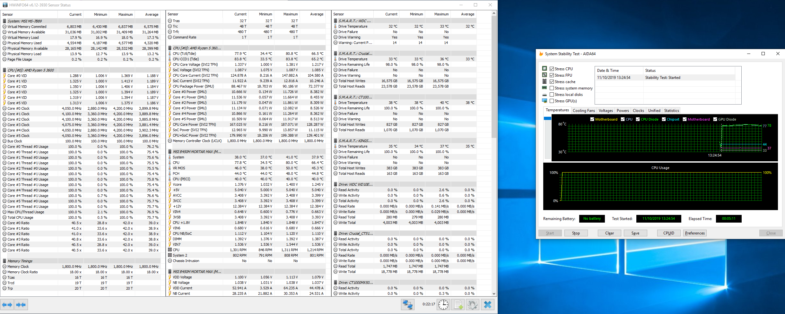Click the AIDA64 flame icon in title bar
Viewport: 785px width, 314px height.
[x=541, y=54]
